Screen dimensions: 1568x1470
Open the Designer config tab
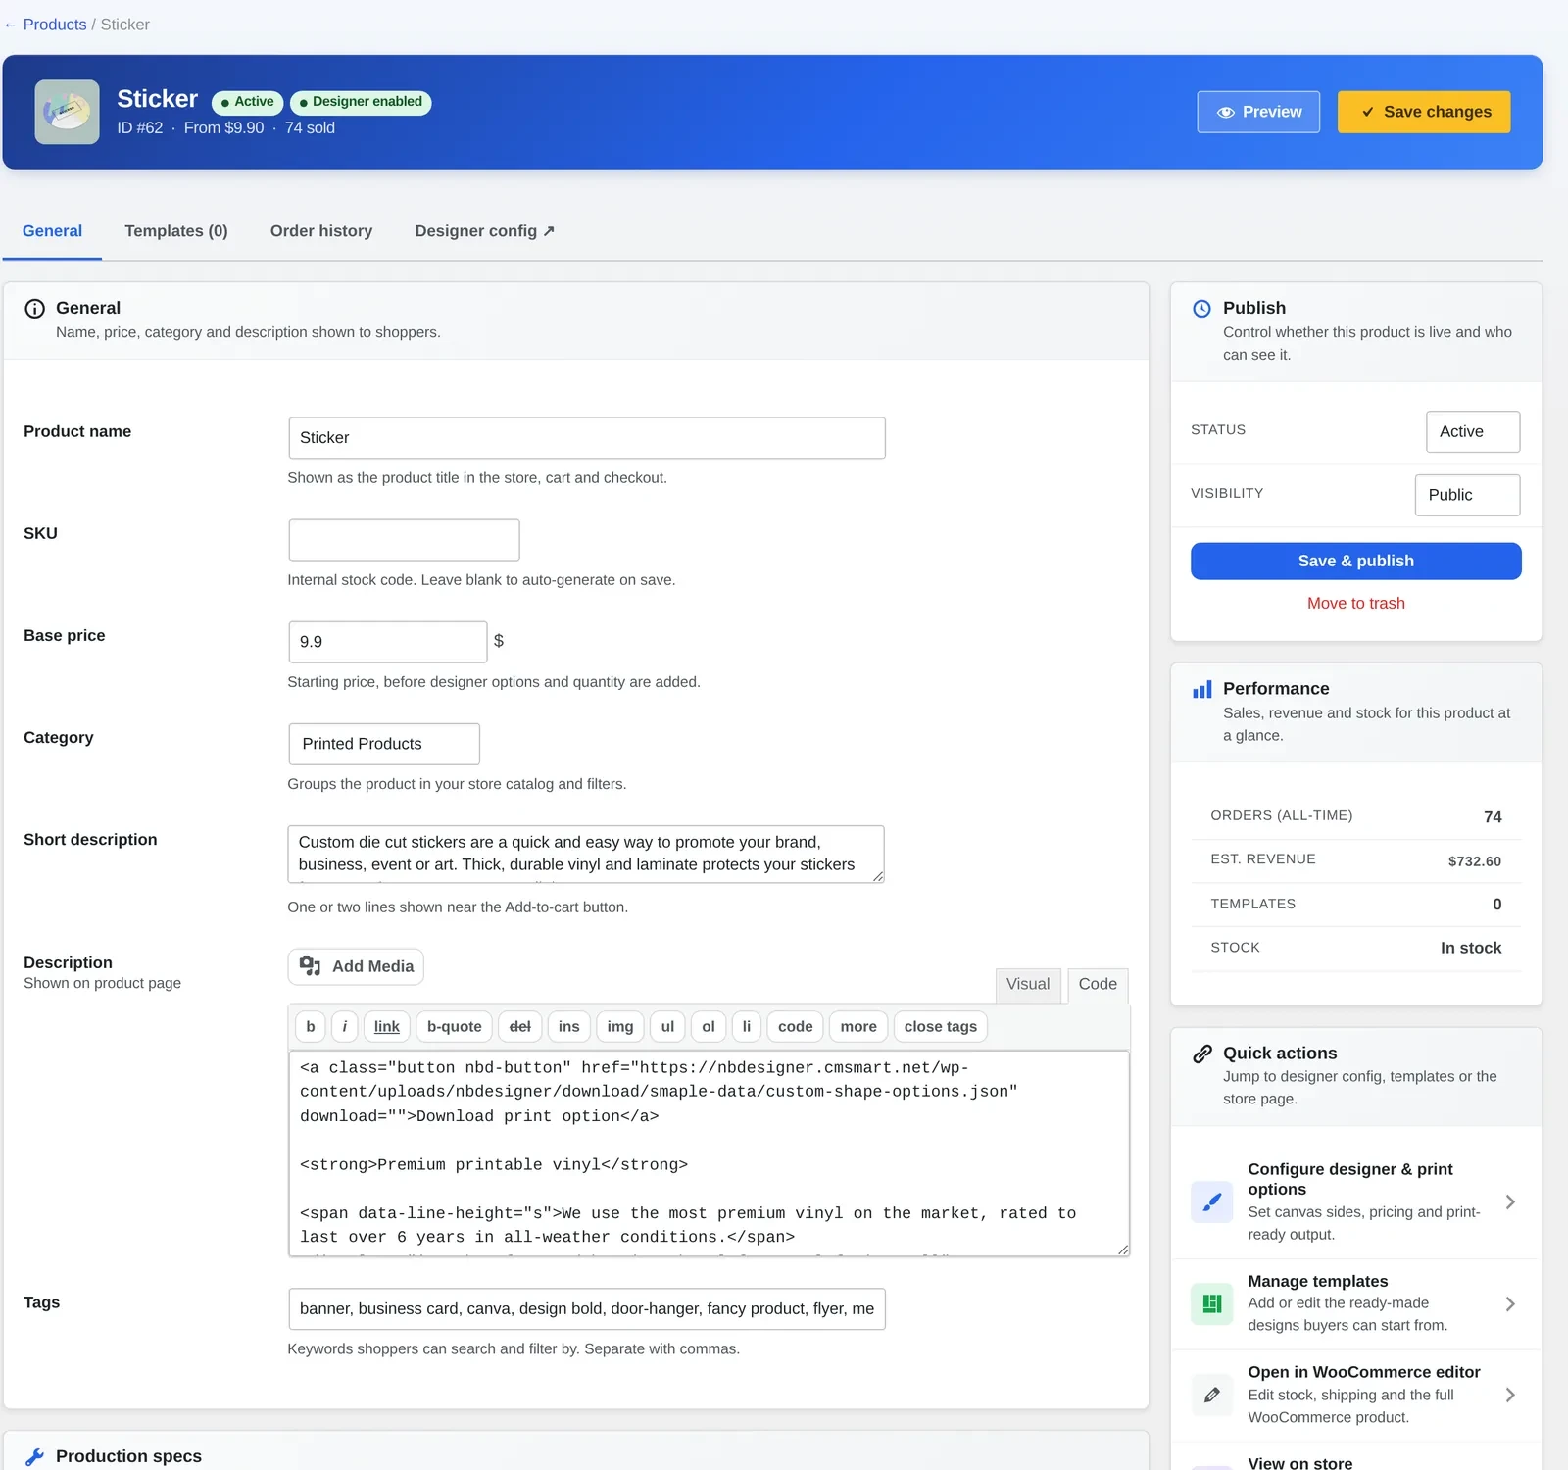pyautogui.click(x=485, y=232)
